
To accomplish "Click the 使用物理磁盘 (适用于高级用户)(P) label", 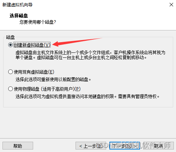I will [47, 89].
